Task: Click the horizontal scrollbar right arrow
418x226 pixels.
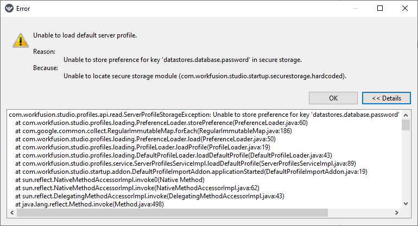Action: click(397, 212)
